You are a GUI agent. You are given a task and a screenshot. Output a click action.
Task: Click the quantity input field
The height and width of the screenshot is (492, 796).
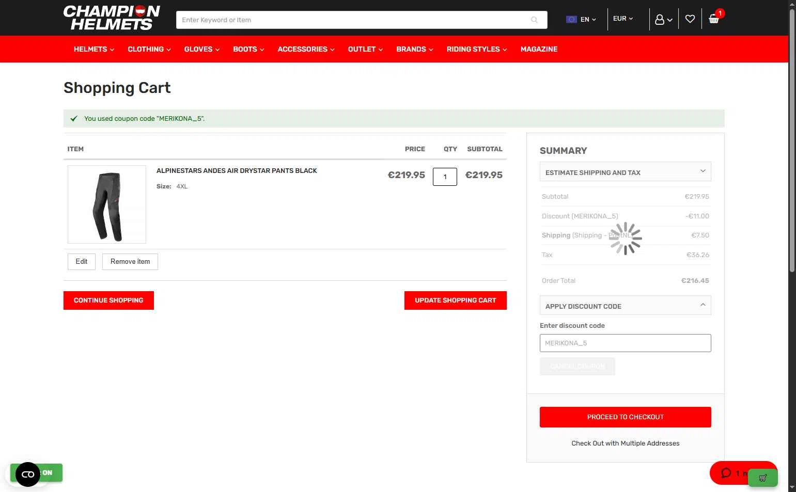point(445,177)
